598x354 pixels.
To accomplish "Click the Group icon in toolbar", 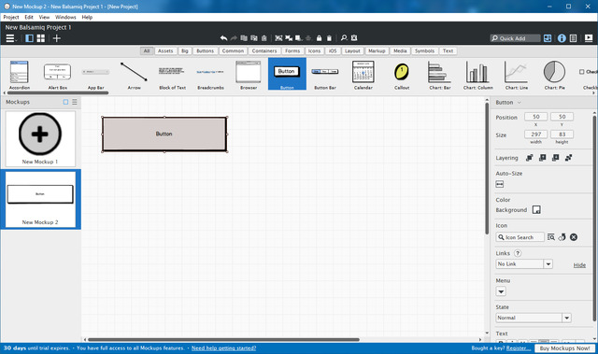I will point(278,38).
